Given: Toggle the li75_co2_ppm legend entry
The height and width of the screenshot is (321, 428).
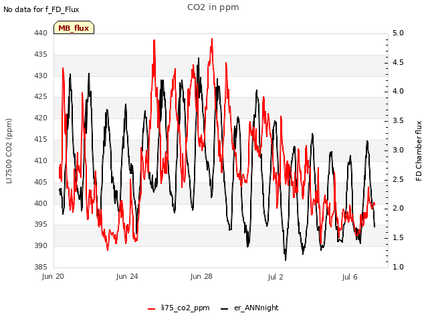Looking at the screenshot, I should pos(179,308).
